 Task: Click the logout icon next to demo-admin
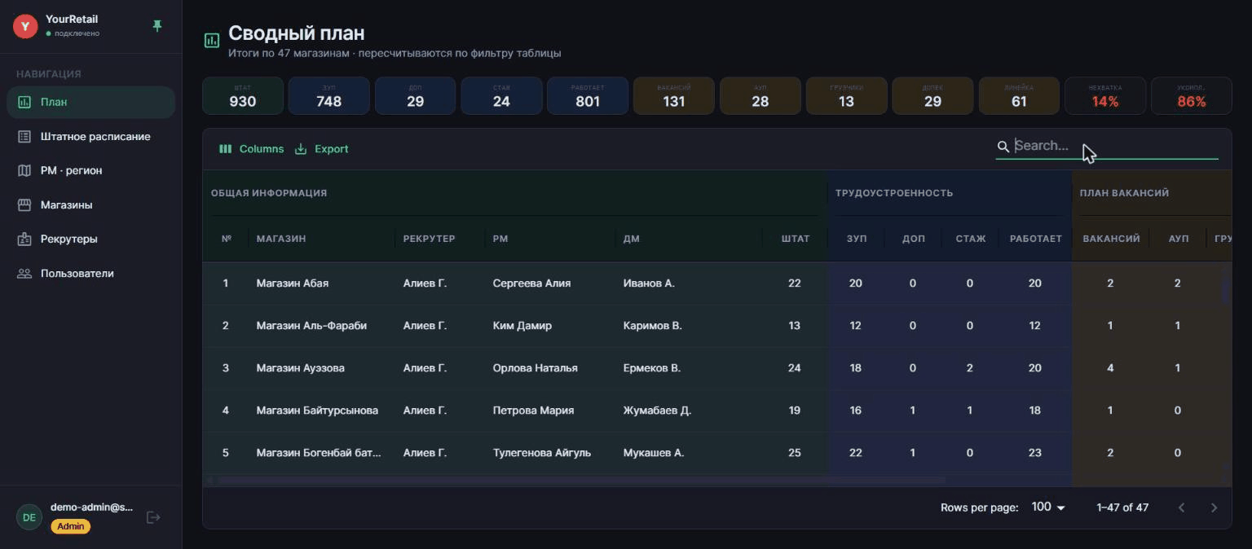click(152, 517)
